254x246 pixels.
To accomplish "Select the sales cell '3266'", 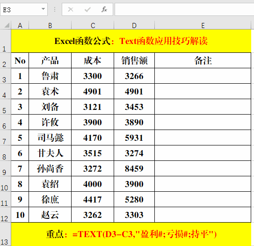I will click(134, 76).
